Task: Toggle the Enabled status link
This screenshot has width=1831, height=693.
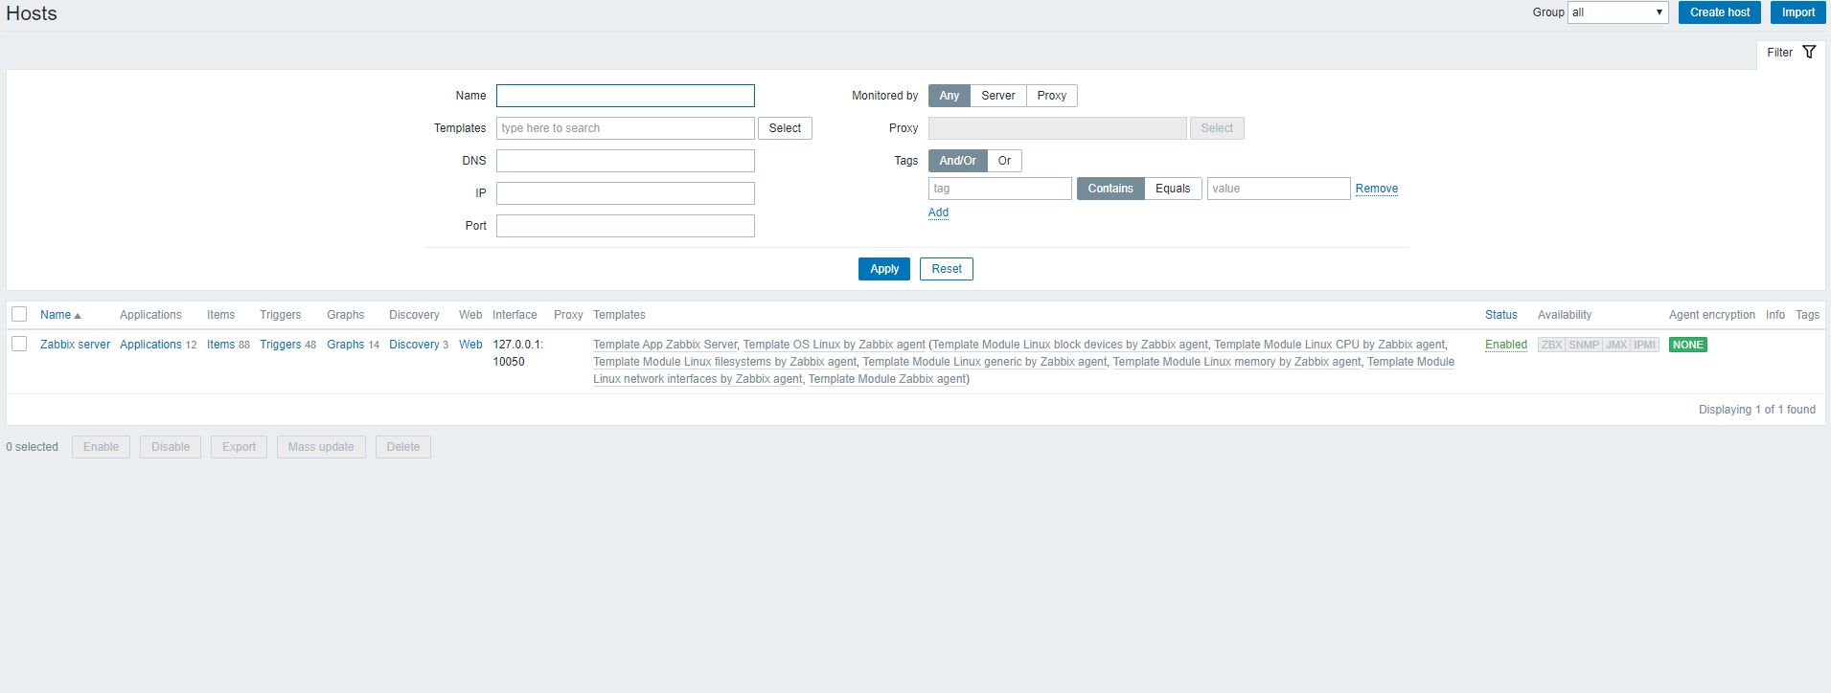Action: click(1506, 345)
